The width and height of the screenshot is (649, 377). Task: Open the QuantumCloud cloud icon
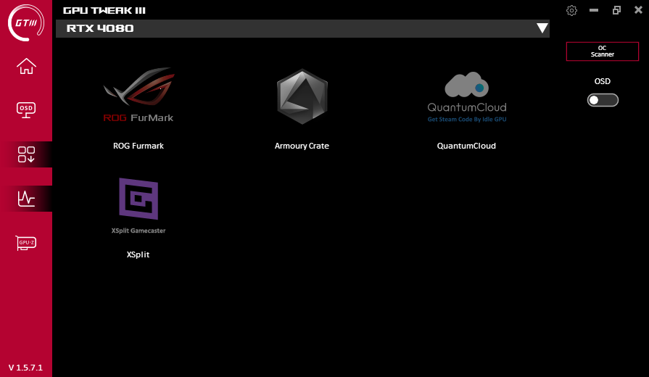(x=467, y=97)
